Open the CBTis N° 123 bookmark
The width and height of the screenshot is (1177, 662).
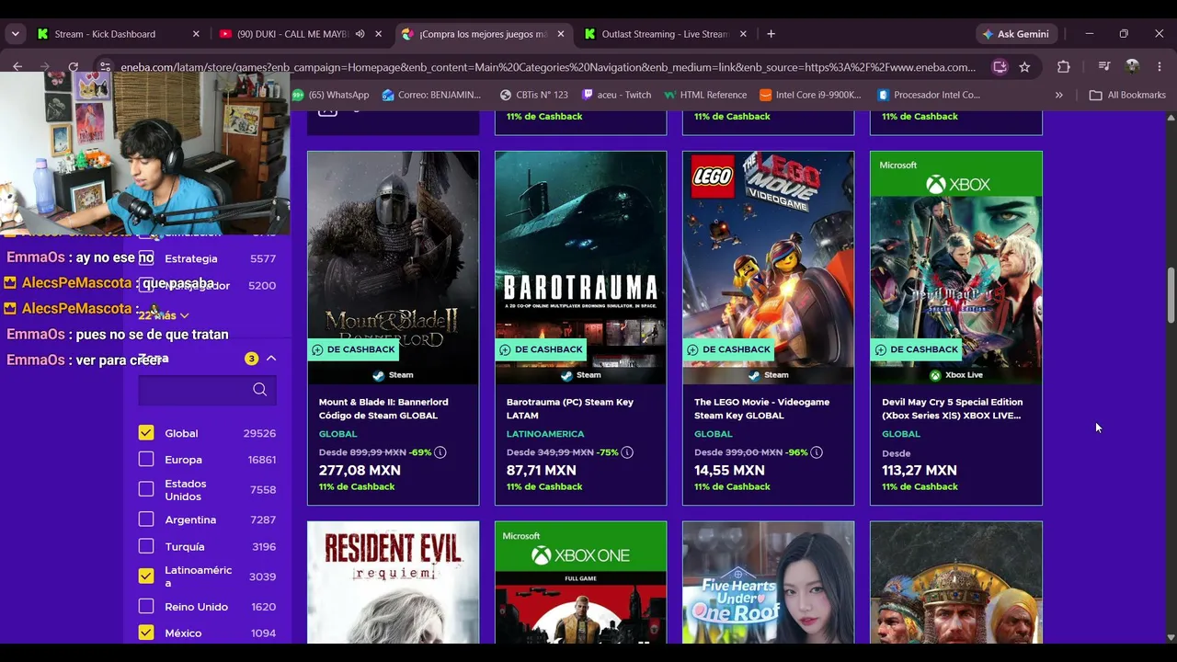click(534, 95)
